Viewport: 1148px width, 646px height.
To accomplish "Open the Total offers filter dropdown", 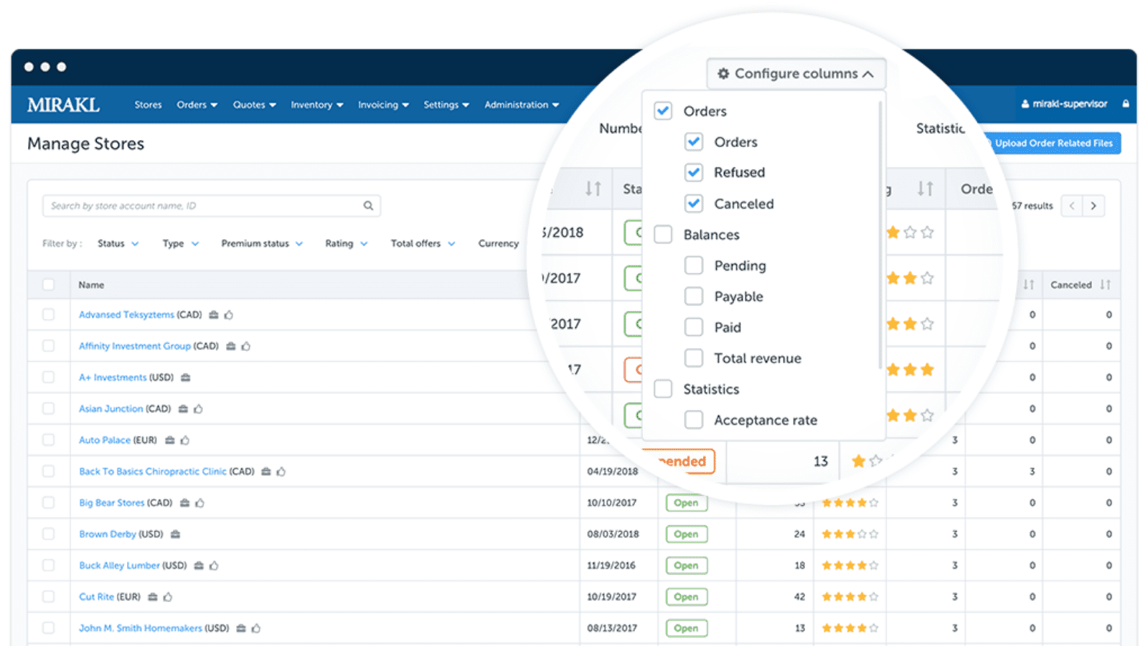I will [423, 244].
